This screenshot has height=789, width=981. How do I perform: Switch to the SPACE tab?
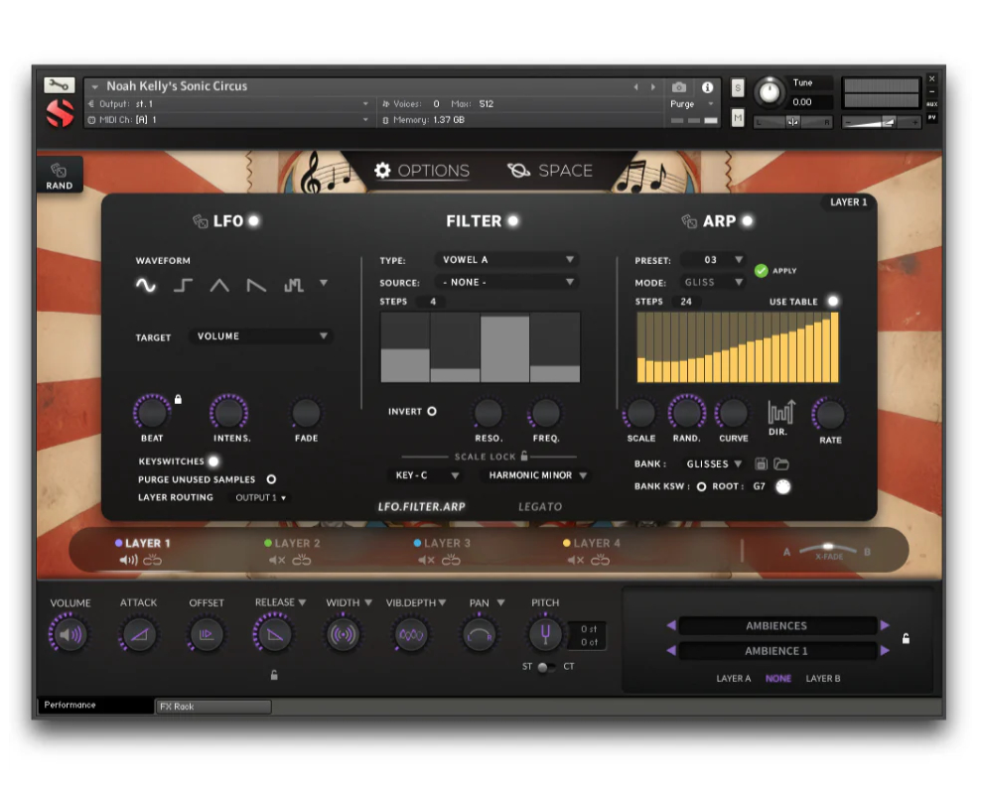click(550, 171)
